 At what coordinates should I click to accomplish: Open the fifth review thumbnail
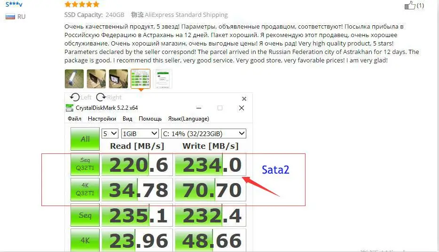163,79
